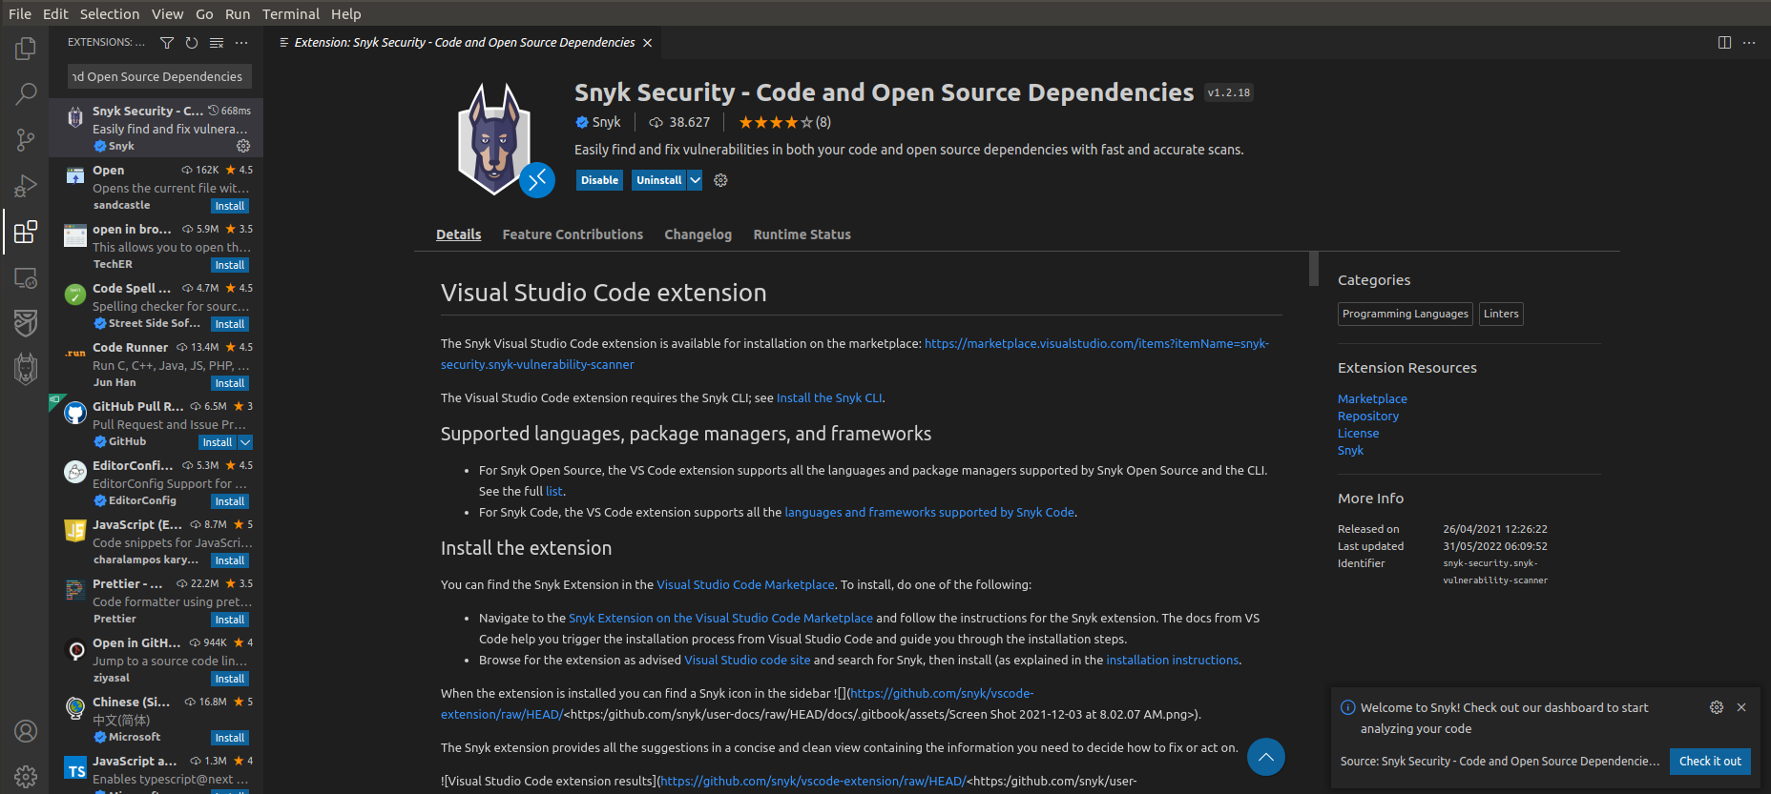The height and width of the screenshot is (794, 1771).
Task: Select the Extensions view icon
Action: (26, 232)
